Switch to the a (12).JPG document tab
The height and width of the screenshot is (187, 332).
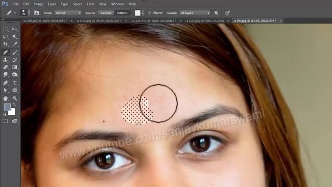[154, 21]
